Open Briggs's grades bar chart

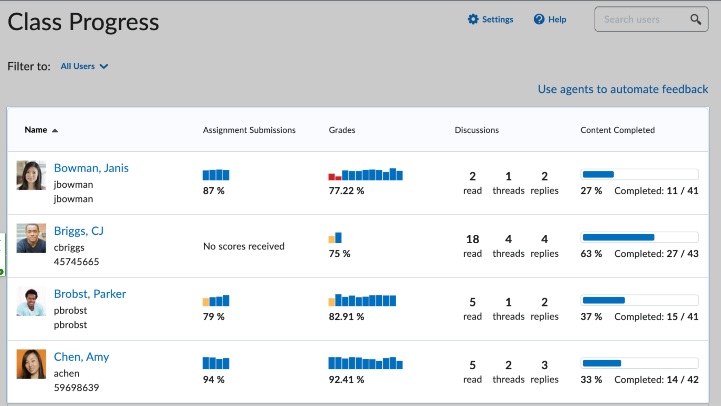pyautogui.click(x=335, y=238)
